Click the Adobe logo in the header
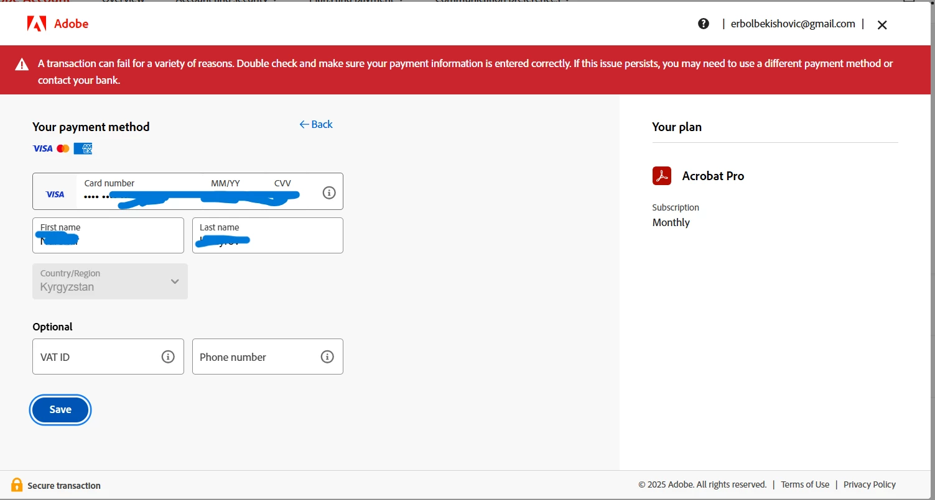This screenshot has height=500, width=935. click(57, 24)
